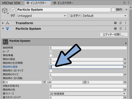132x99 pixels.
Task: Toggle the 開始時の 3D 回転 checkbox
Action: [51, 78]
